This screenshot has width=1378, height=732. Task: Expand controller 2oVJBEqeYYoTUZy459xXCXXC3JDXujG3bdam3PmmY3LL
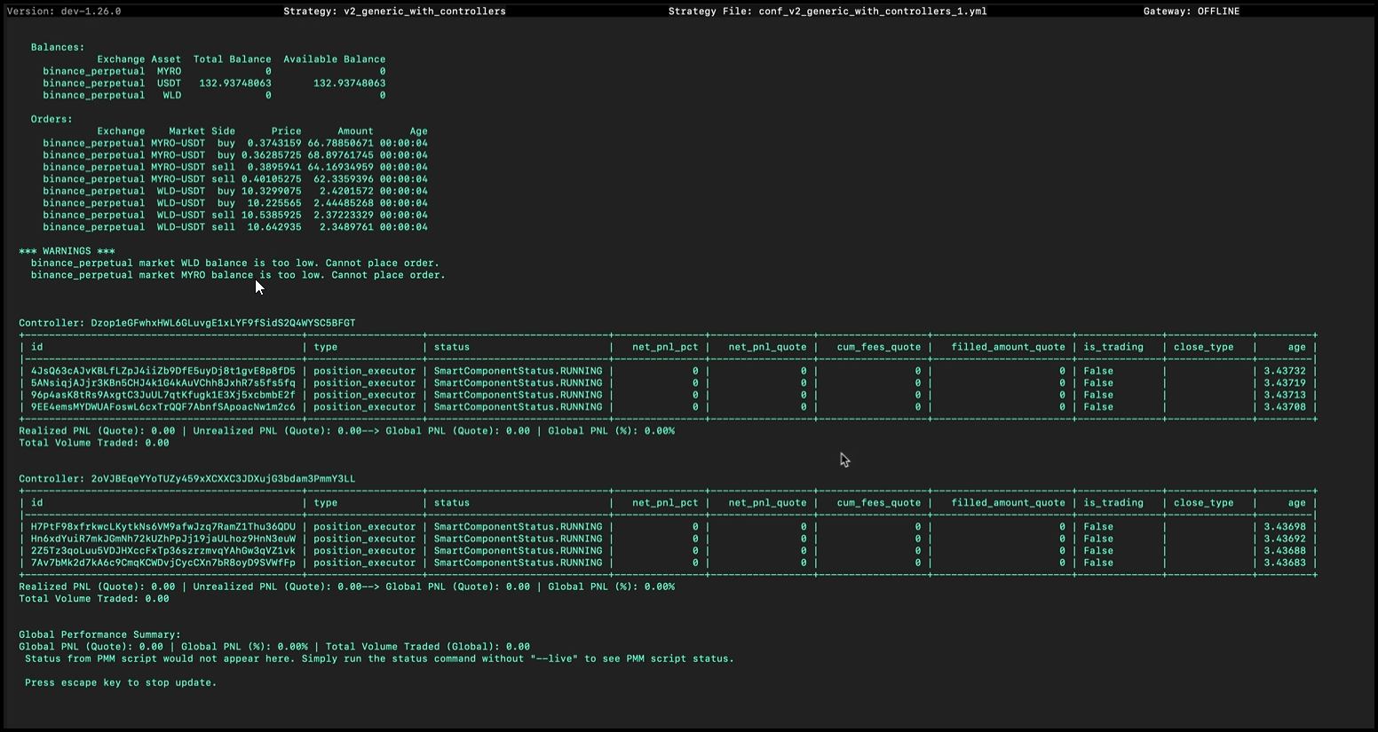(x=186, y=478)
